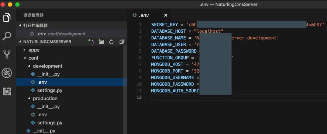
Task: Open the Debug view in activity bar
Action: [x=7, y=73]
